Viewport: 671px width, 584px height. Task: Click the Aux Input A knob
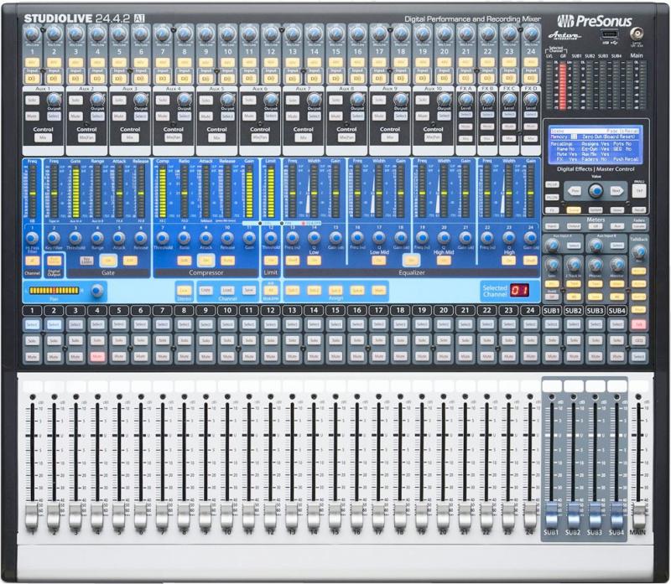click(x=552, y=245)
